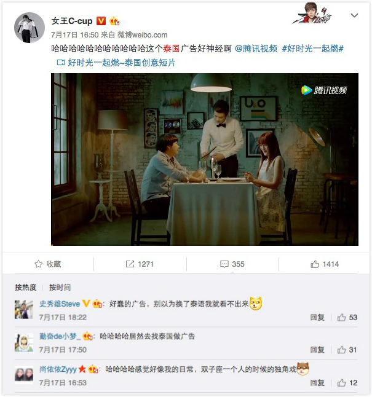Screen dimensions: 372x397
Task: Open comments via the speech bubble 355
Action: (232, 264)
